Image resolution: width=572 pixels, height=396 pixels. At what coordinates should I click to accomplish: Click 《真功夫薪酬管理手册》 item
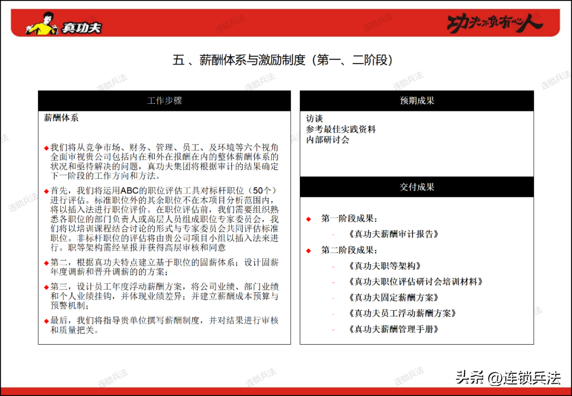[393, 329]
